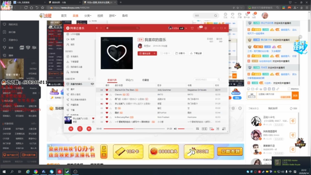The image size is (311, 175).
Task: Select the Magazines Or Novels album text
Action: click(x=197, y=90)
